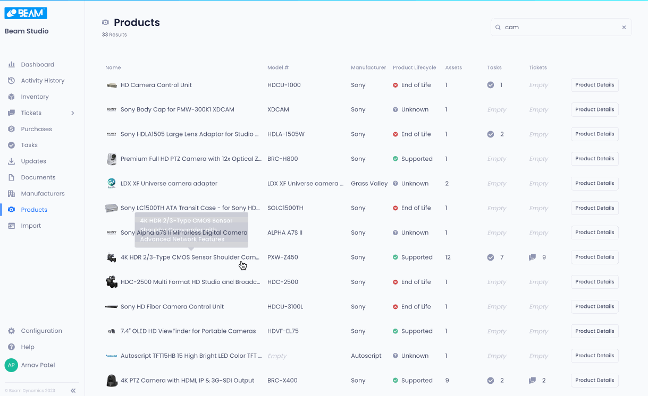Open Product Details for Sony Body Cap
Viewport: 648px width, 396px height.
[x=595, y=109]
